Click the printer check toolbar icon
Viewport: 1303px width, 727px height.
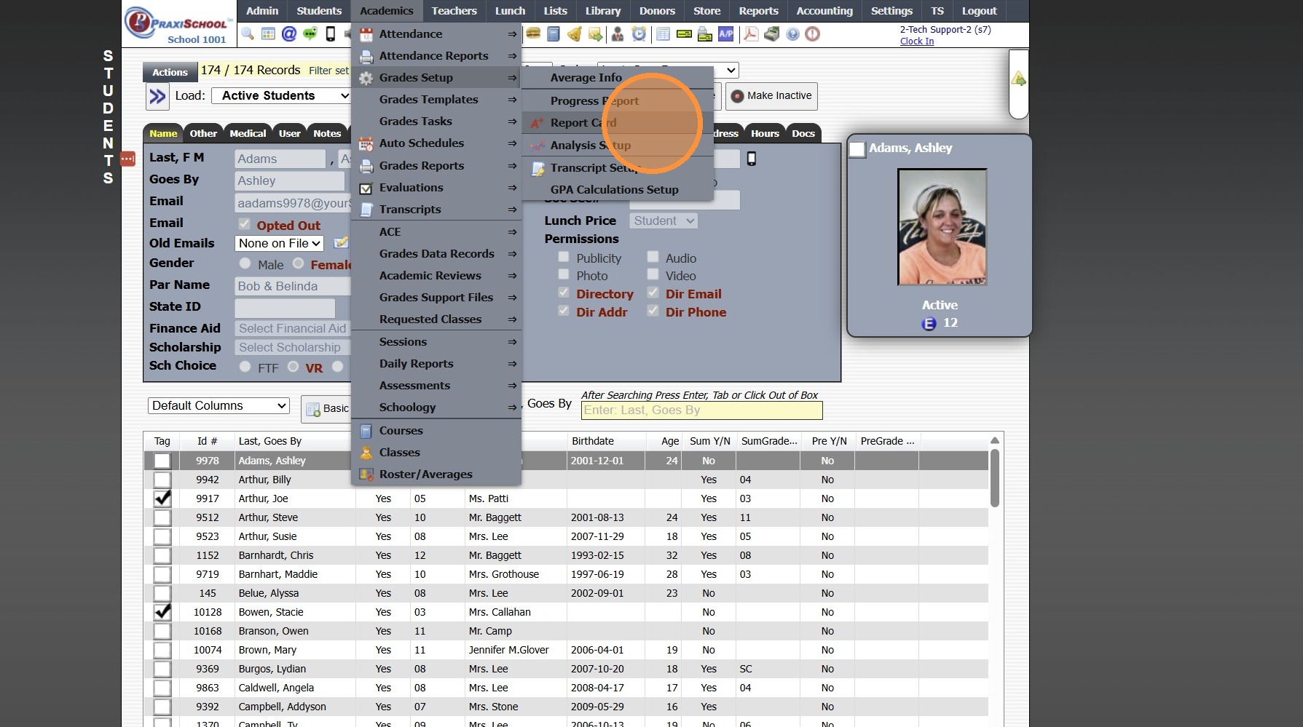[x=705, y=33]
